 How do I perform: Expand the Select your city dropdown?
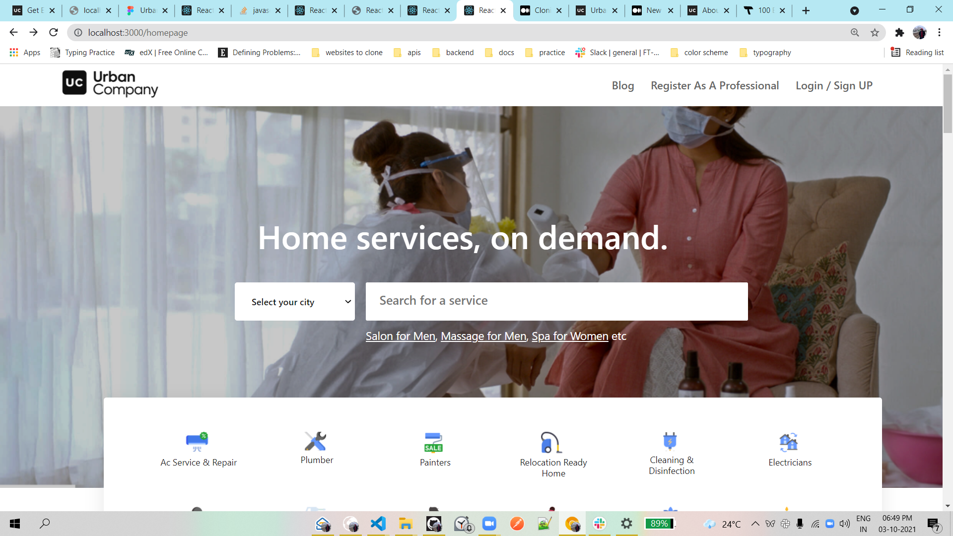tap(295, 302)
